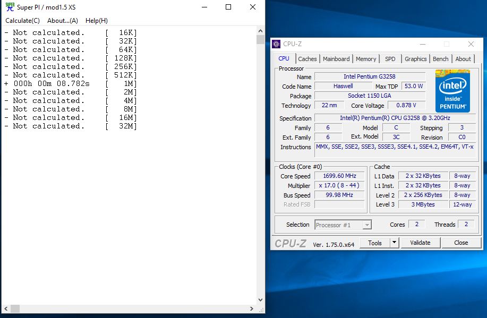Click the 'Not calculated' 16K row

[71, 32]
